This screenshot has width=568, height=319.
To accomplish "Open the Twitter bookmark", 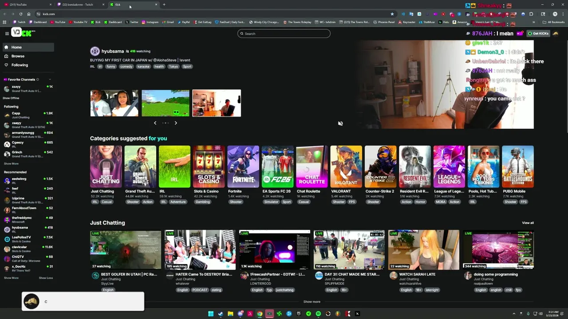I will click(132, 22).
